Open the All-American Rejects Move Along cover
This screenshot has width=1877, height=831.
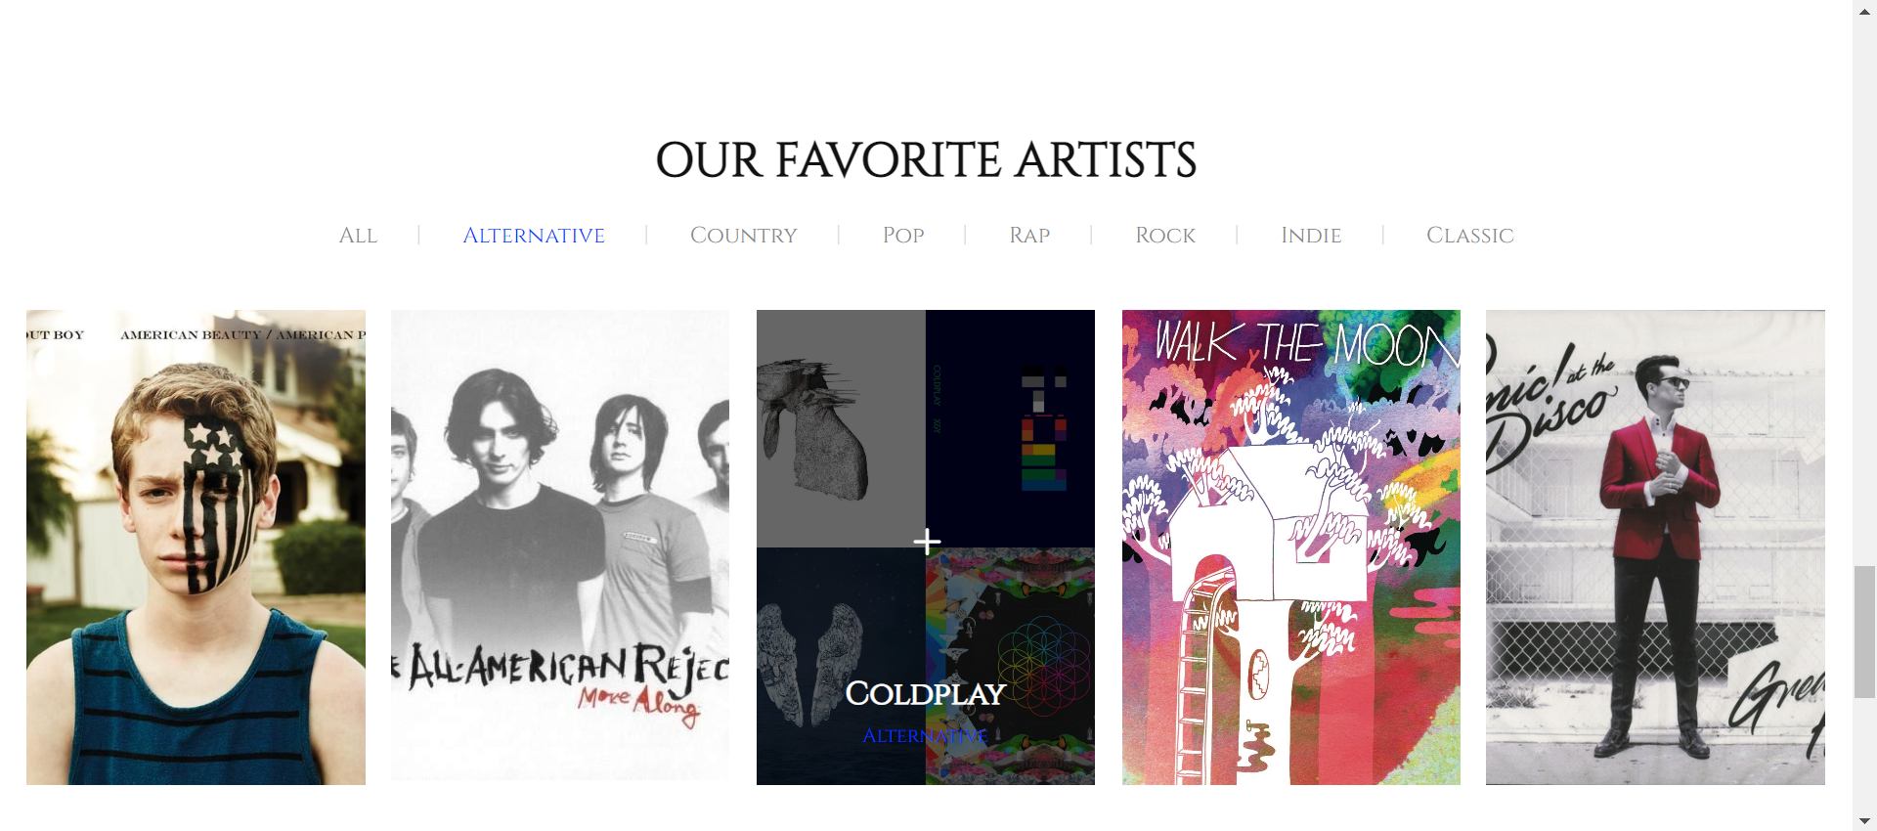[x=560, y=546]
